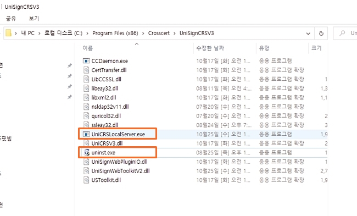Expand the chevron before 내 PC
This screenshot has height=216, width=357.
click(16, 34)
